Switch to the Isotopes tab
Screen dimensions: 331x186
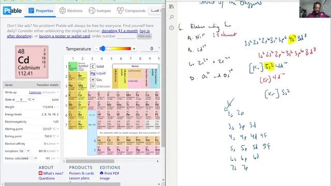pos(100,10)
